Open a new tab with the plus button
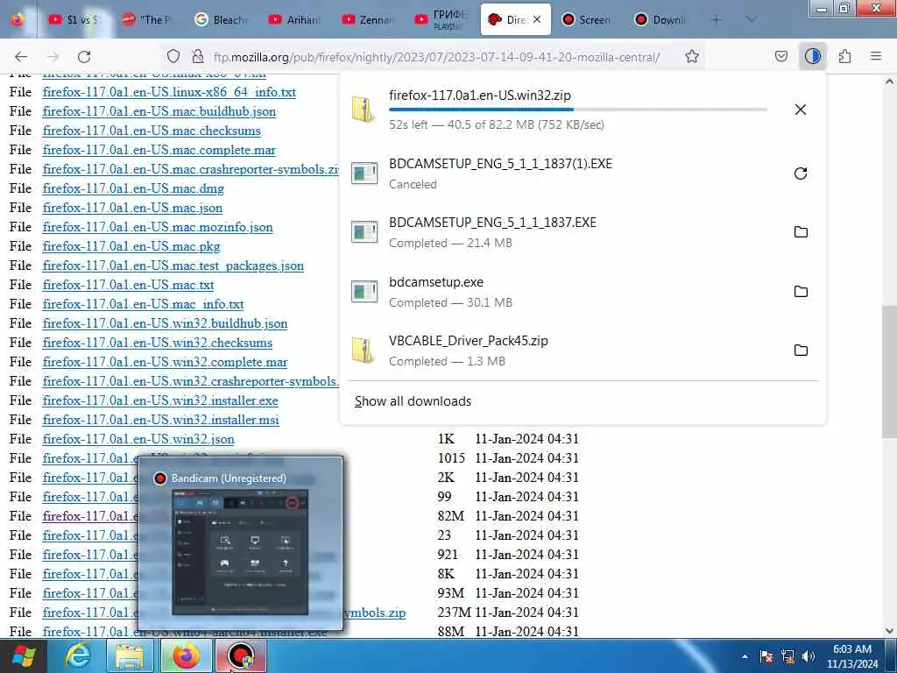The height and width of the screenshot is (673, 897). [x=716, y=19]
